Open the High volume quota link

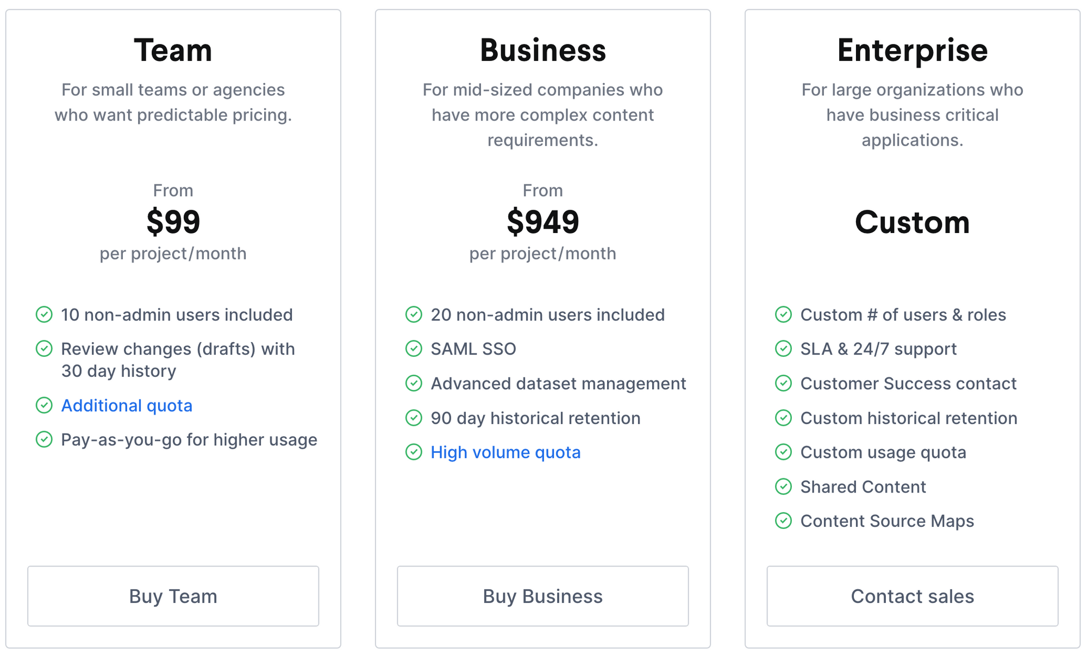(x=505, y=452)
